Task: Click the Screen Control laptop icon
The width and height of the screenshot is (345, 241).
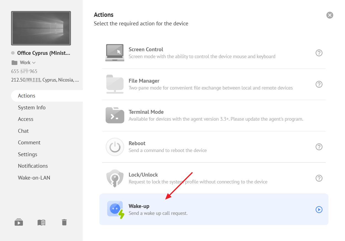Action: point(115,53)
